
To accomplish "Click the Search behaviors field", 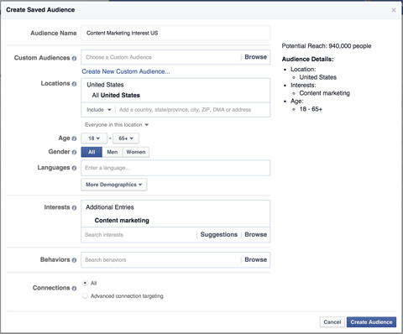I will point(161,260).
